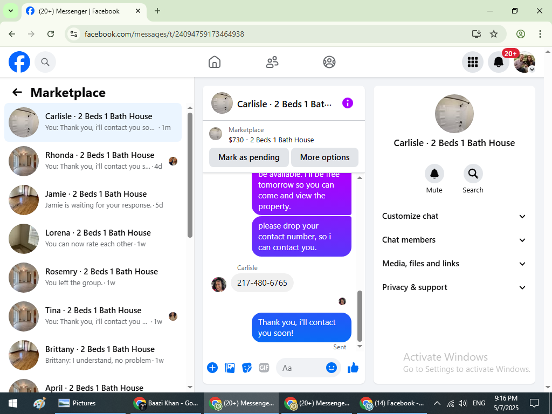Viewport: 552px width, 414px height.
Task: Open the nine-dot Menu grid icon
Action: [472, 62]
